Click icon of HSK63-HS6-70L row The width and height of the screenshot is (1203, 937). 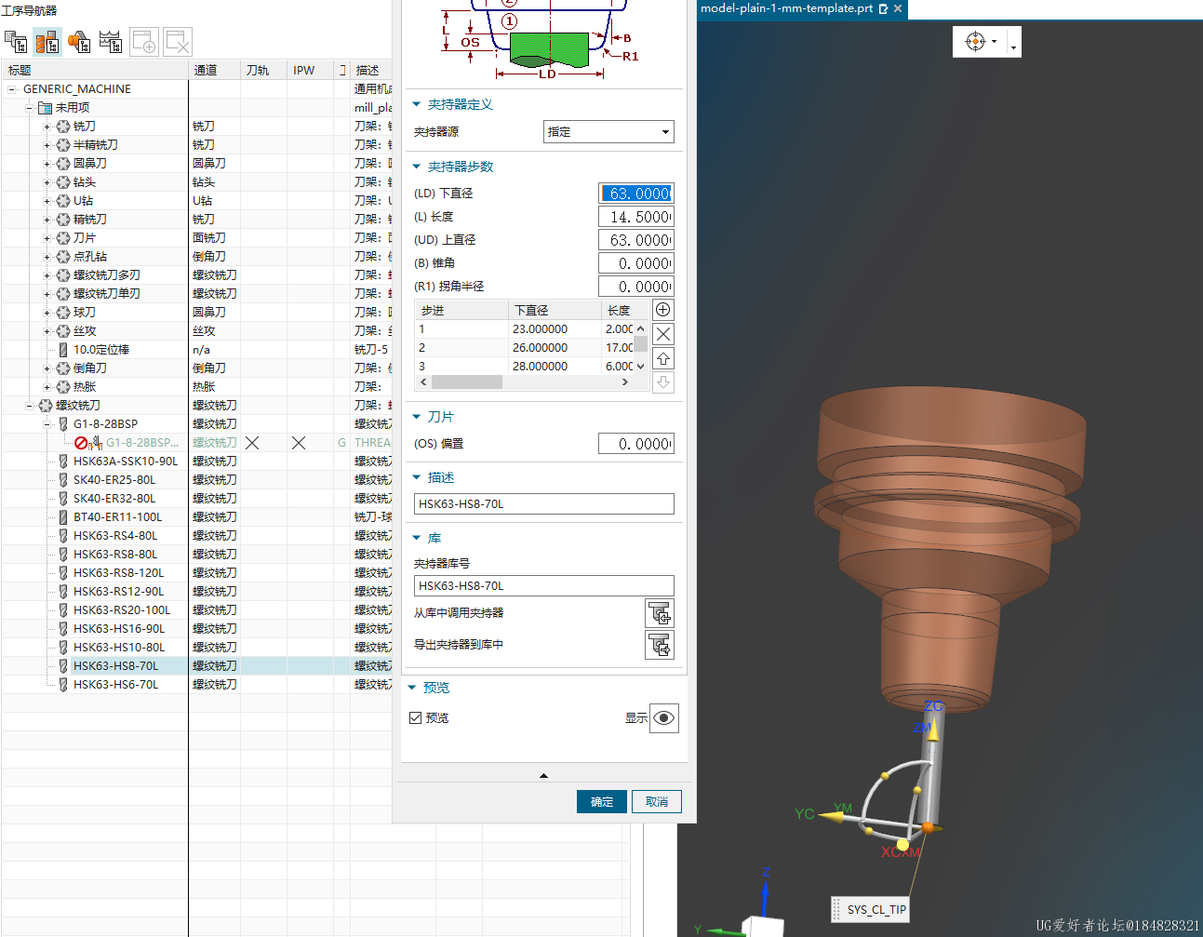[63, 685]
